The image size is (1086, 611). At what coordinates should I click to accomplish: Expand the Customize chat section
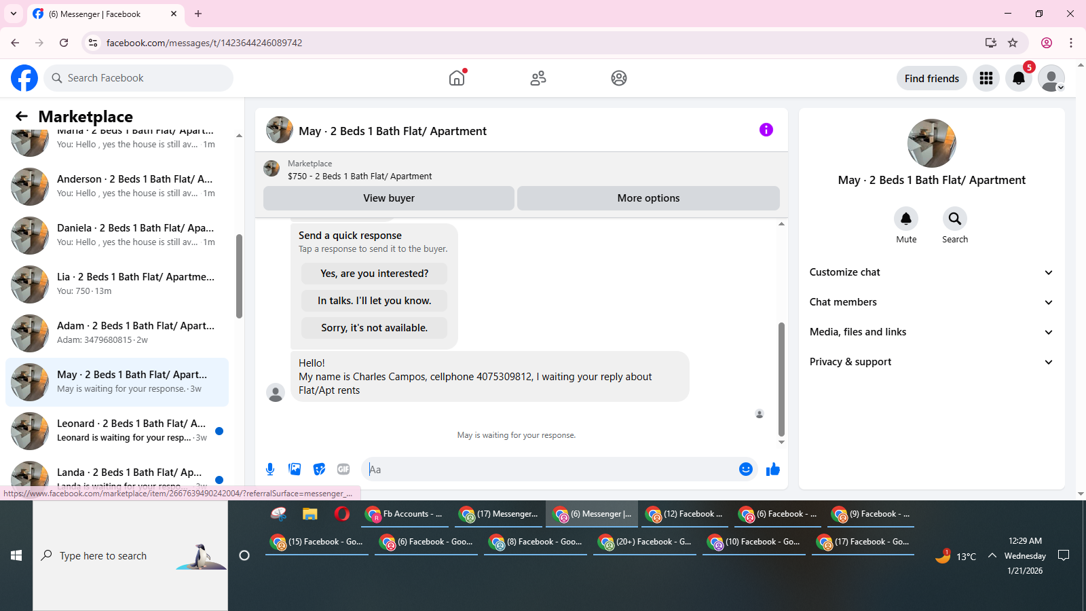pos(931,272)
